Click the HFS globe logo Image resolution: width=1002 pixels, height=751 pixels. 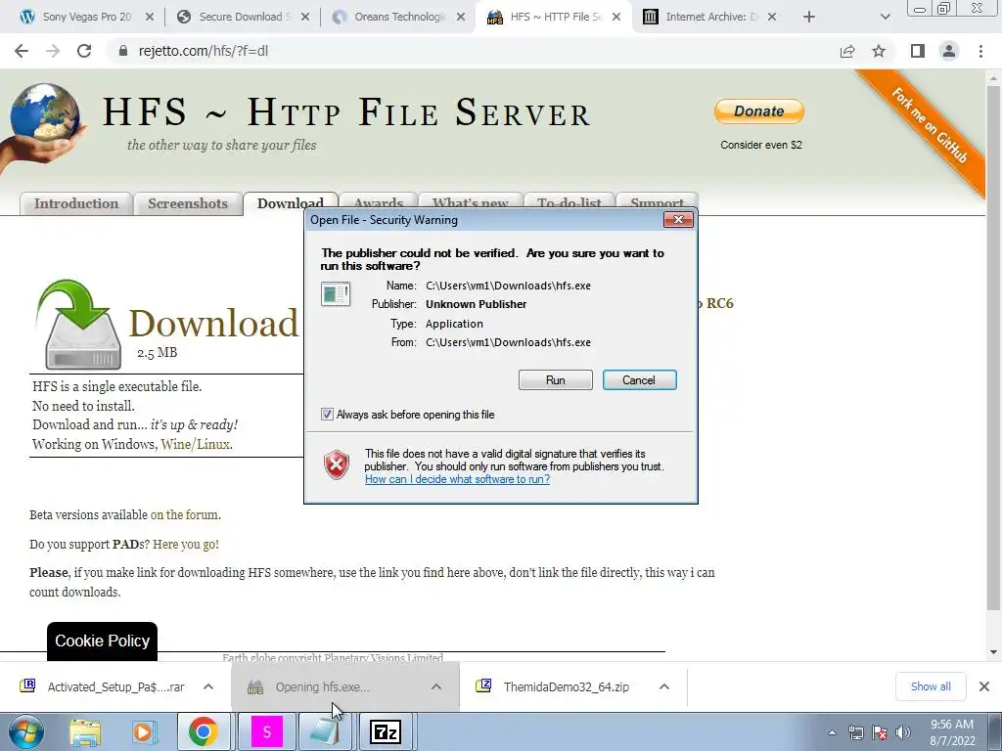coord(43,125)
